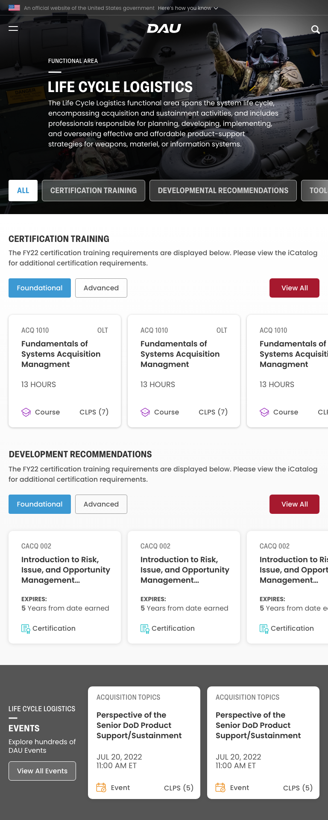Click certification icon in second CACQ 002 card
This screenshot has height=820, width=328.
tap(145, 629)
